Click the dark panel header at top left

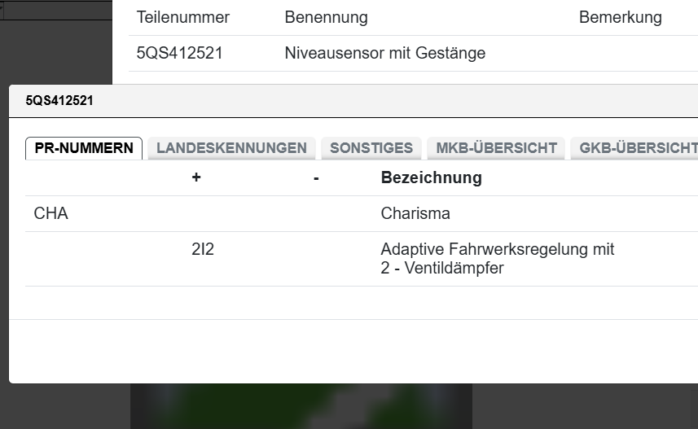(57, 10)
